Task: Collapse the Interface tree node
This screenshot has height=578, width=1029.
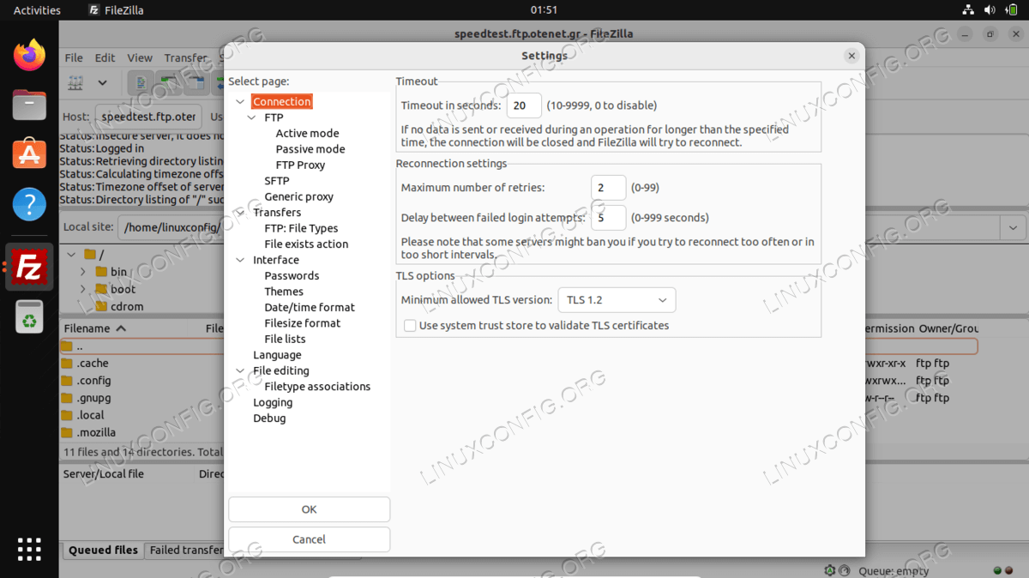Action: click(x=239, y=260)
